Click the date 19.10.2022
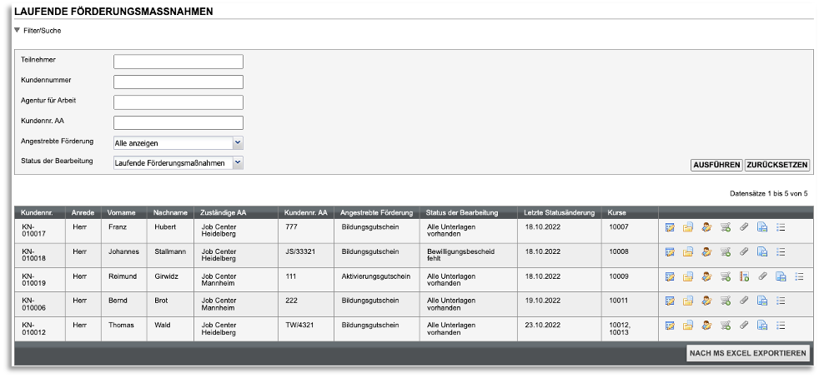The height and width of the screenshot is (378, 819). point(543,301)
